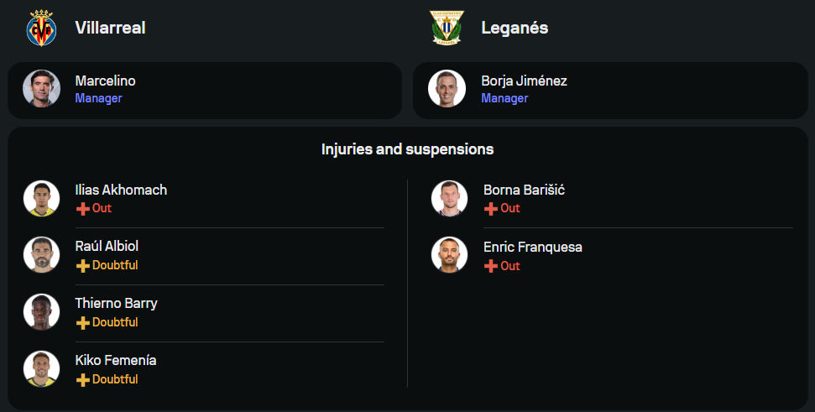Click Kiko Femenía's player avatar

point(41,369)
